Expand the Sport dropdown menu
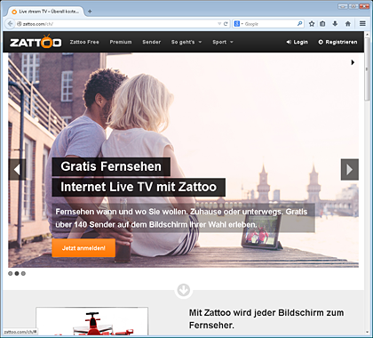 223,42
